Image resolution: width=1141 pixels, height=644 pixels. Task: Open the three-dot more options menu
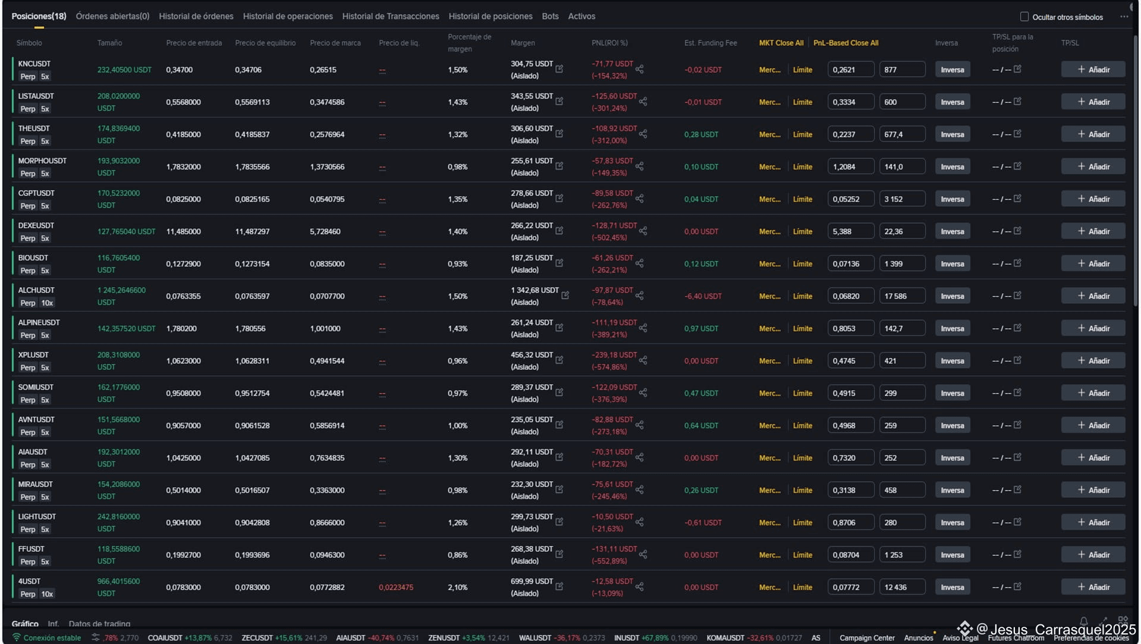[x=1124, y=17]
